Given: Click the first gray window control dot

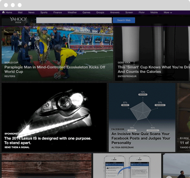Looking at the screenshot, I should [x=6, y=5].
